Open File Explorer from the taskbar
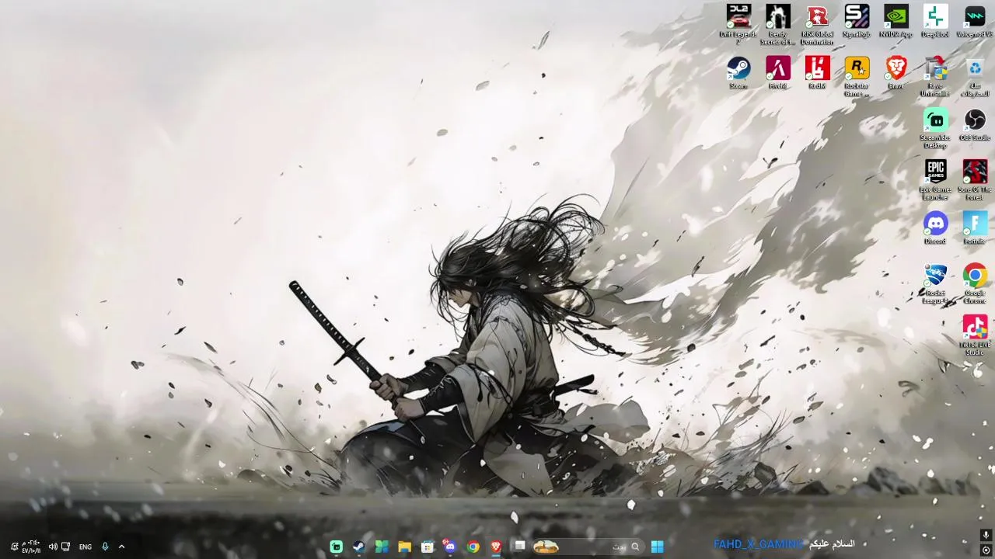The height and width of the screenshot is (559, 995). (x=404, y=547)
